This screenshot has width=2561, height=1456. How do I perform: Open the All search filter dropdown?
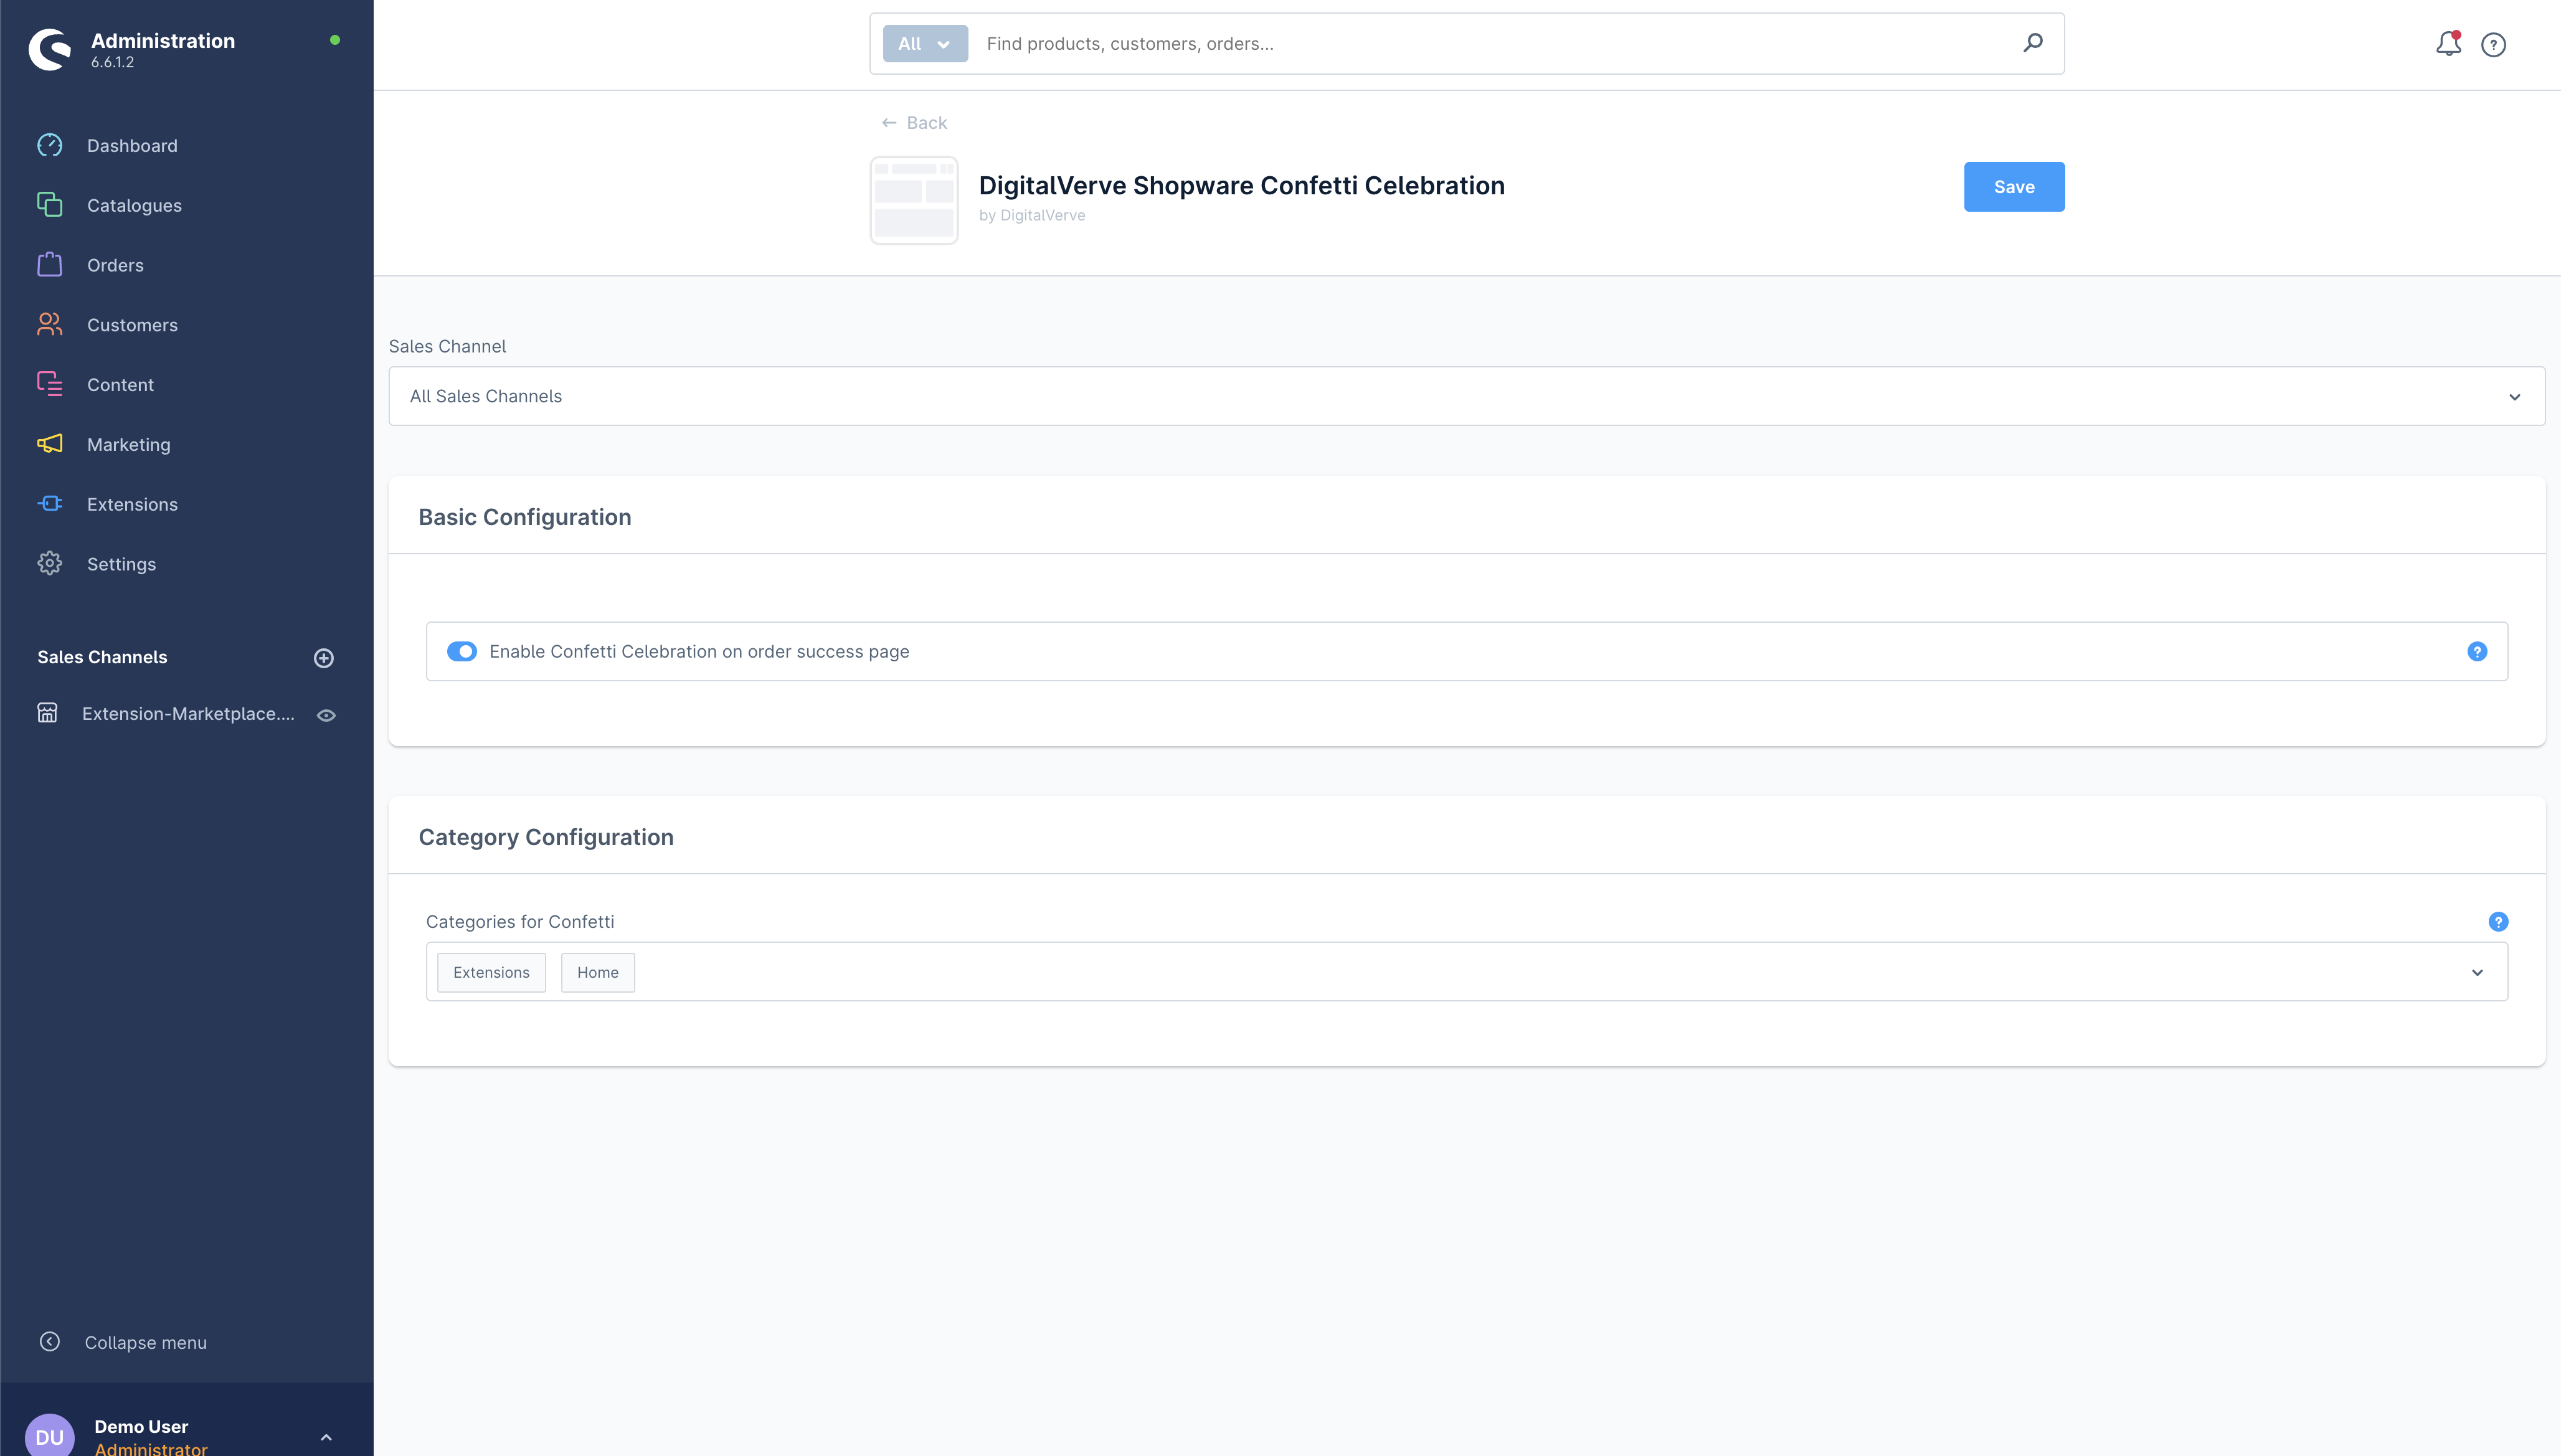(924, 44)
